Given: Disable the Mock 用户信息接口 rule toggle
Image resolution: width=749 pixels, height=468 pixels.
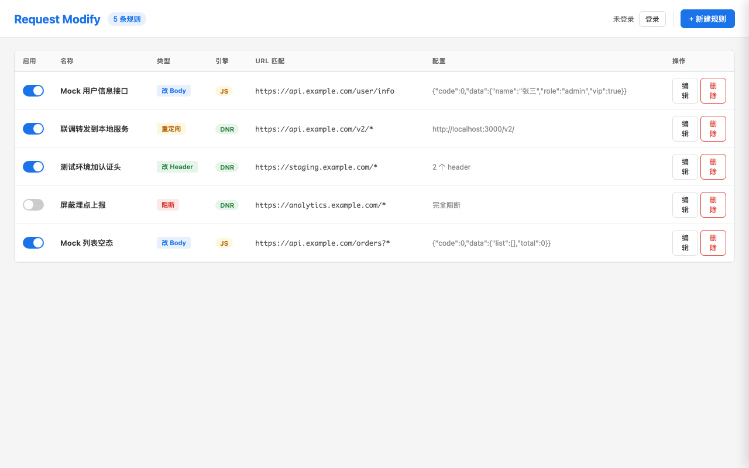Looking at the screenshot, I should (x=33, y=91).
